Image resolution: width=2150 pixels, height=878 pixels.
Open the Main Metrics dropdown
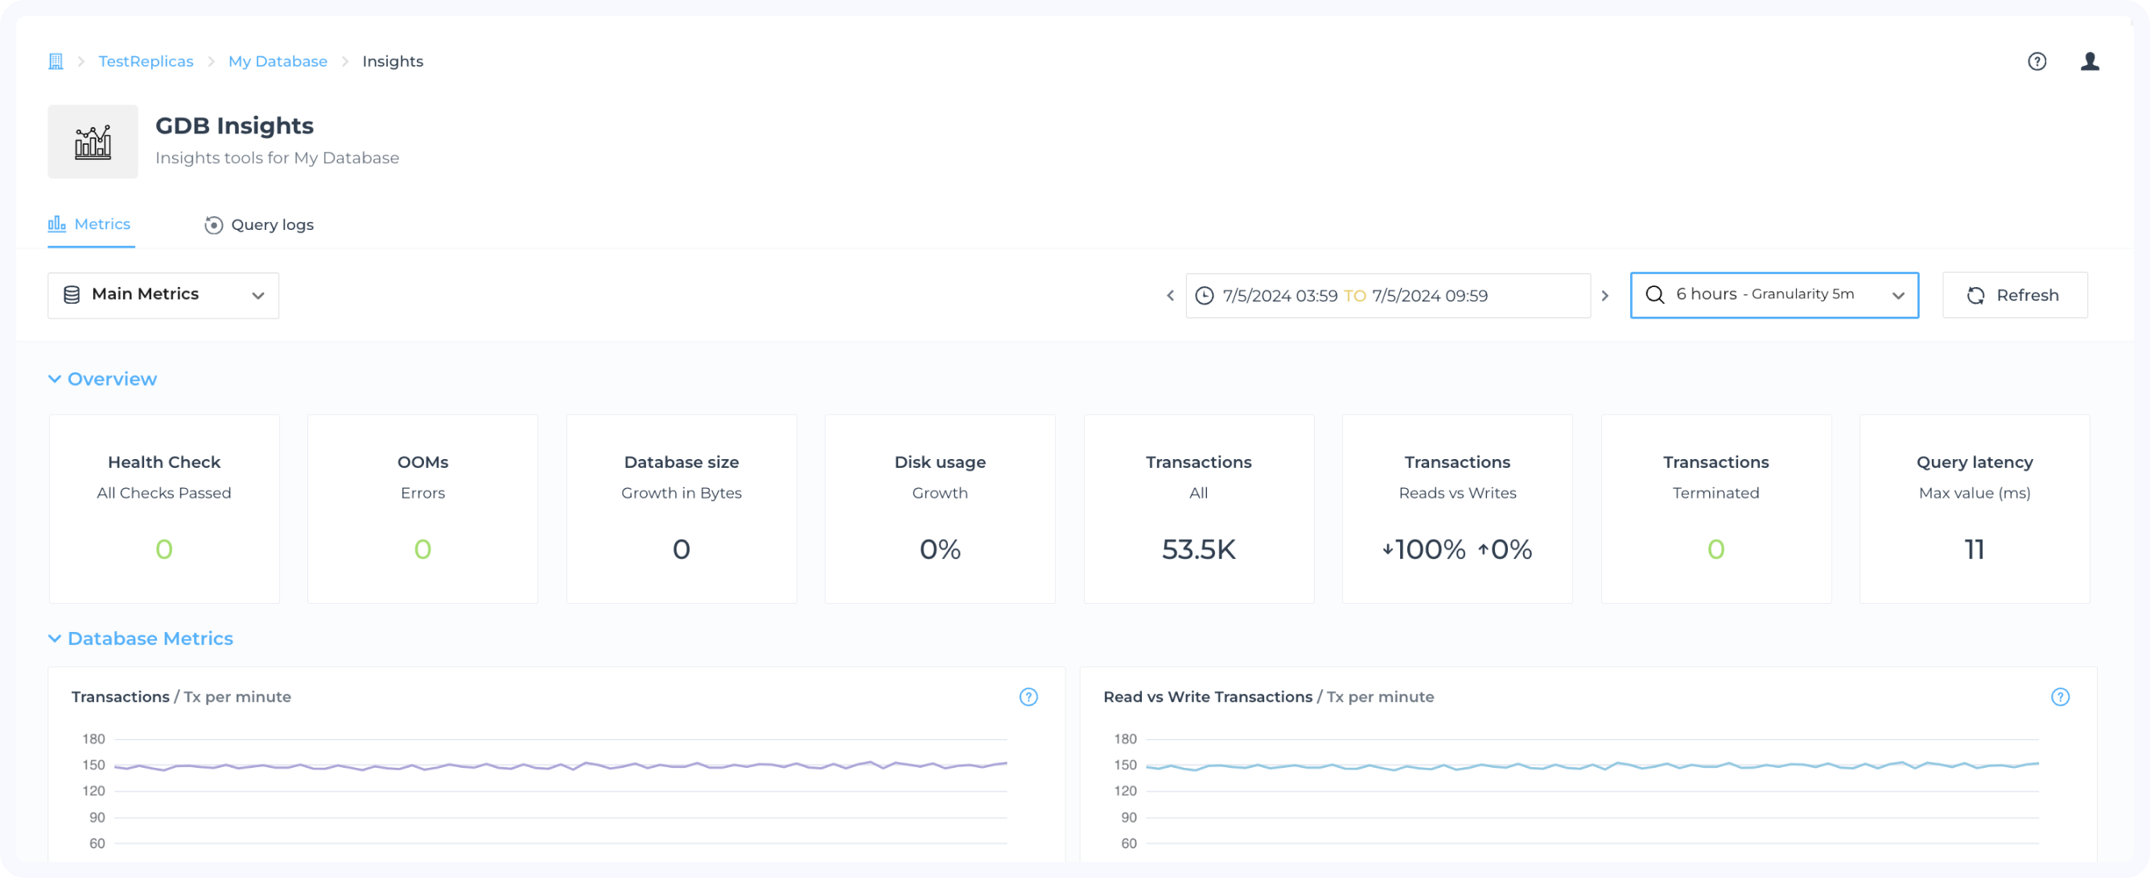163,295
